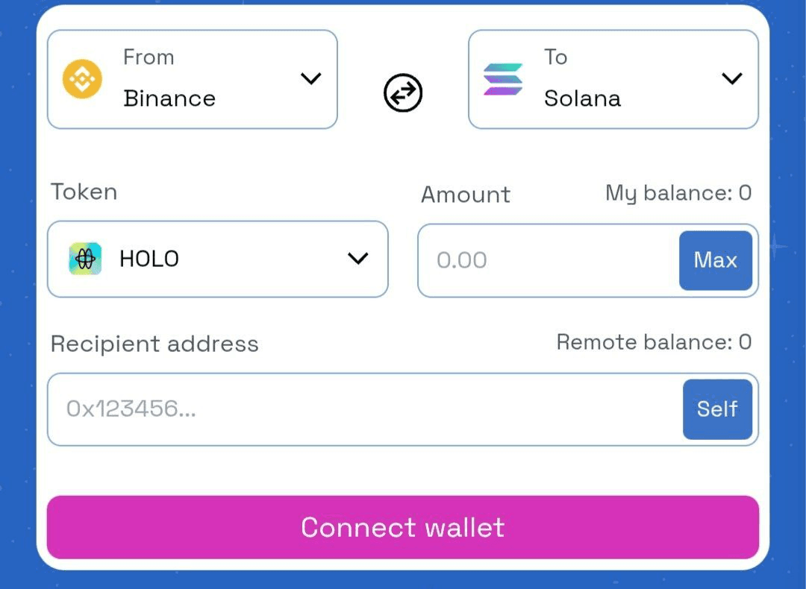Open the To Solana network selector
Image resolution: width=806 pixels, height=589 pixels.
tap(613, 79)
